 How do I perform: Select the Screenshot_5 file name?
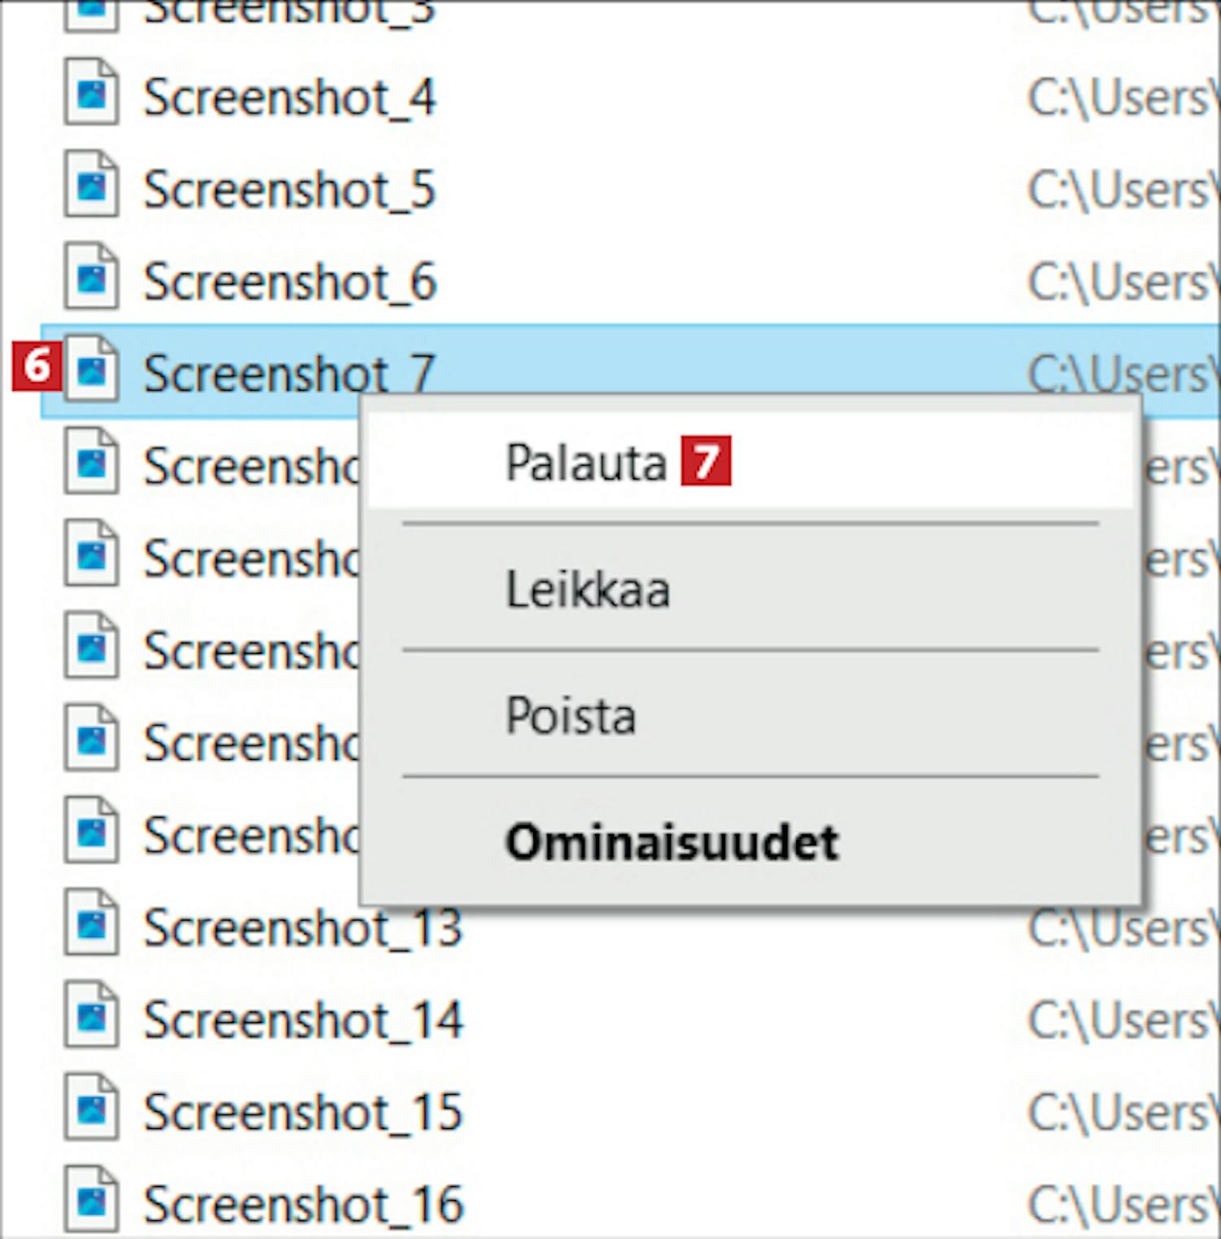click(x=290, y=190)
